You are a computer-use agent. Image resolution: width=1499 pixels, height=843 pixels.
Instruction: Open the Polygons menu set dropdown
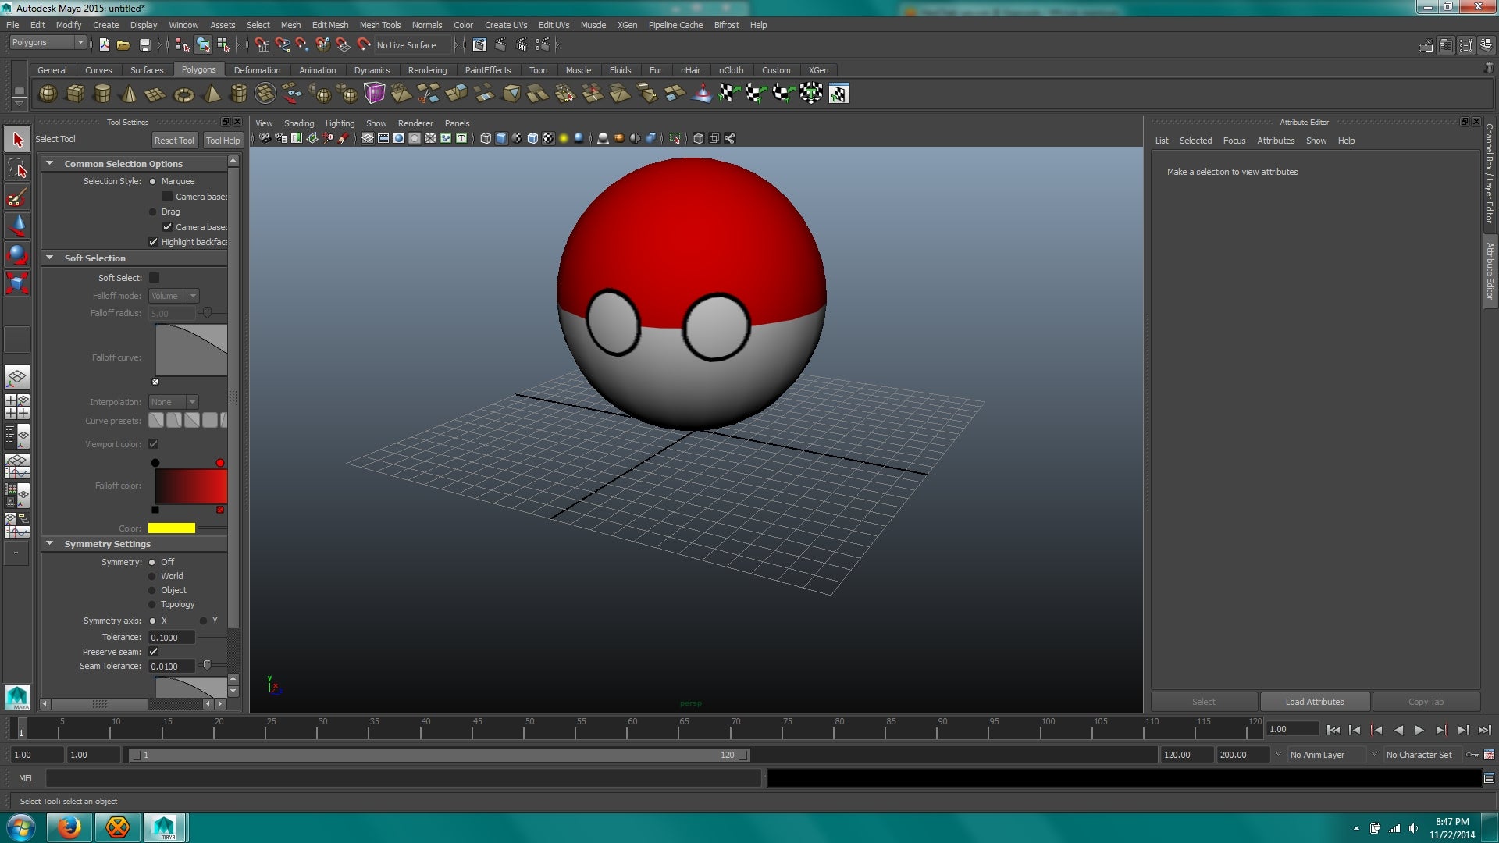click(x=47, y=43)
